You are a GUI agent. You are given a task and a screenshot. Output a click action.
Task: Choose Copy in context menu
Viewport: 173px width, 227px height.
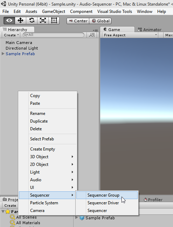(x=48, y=96)
